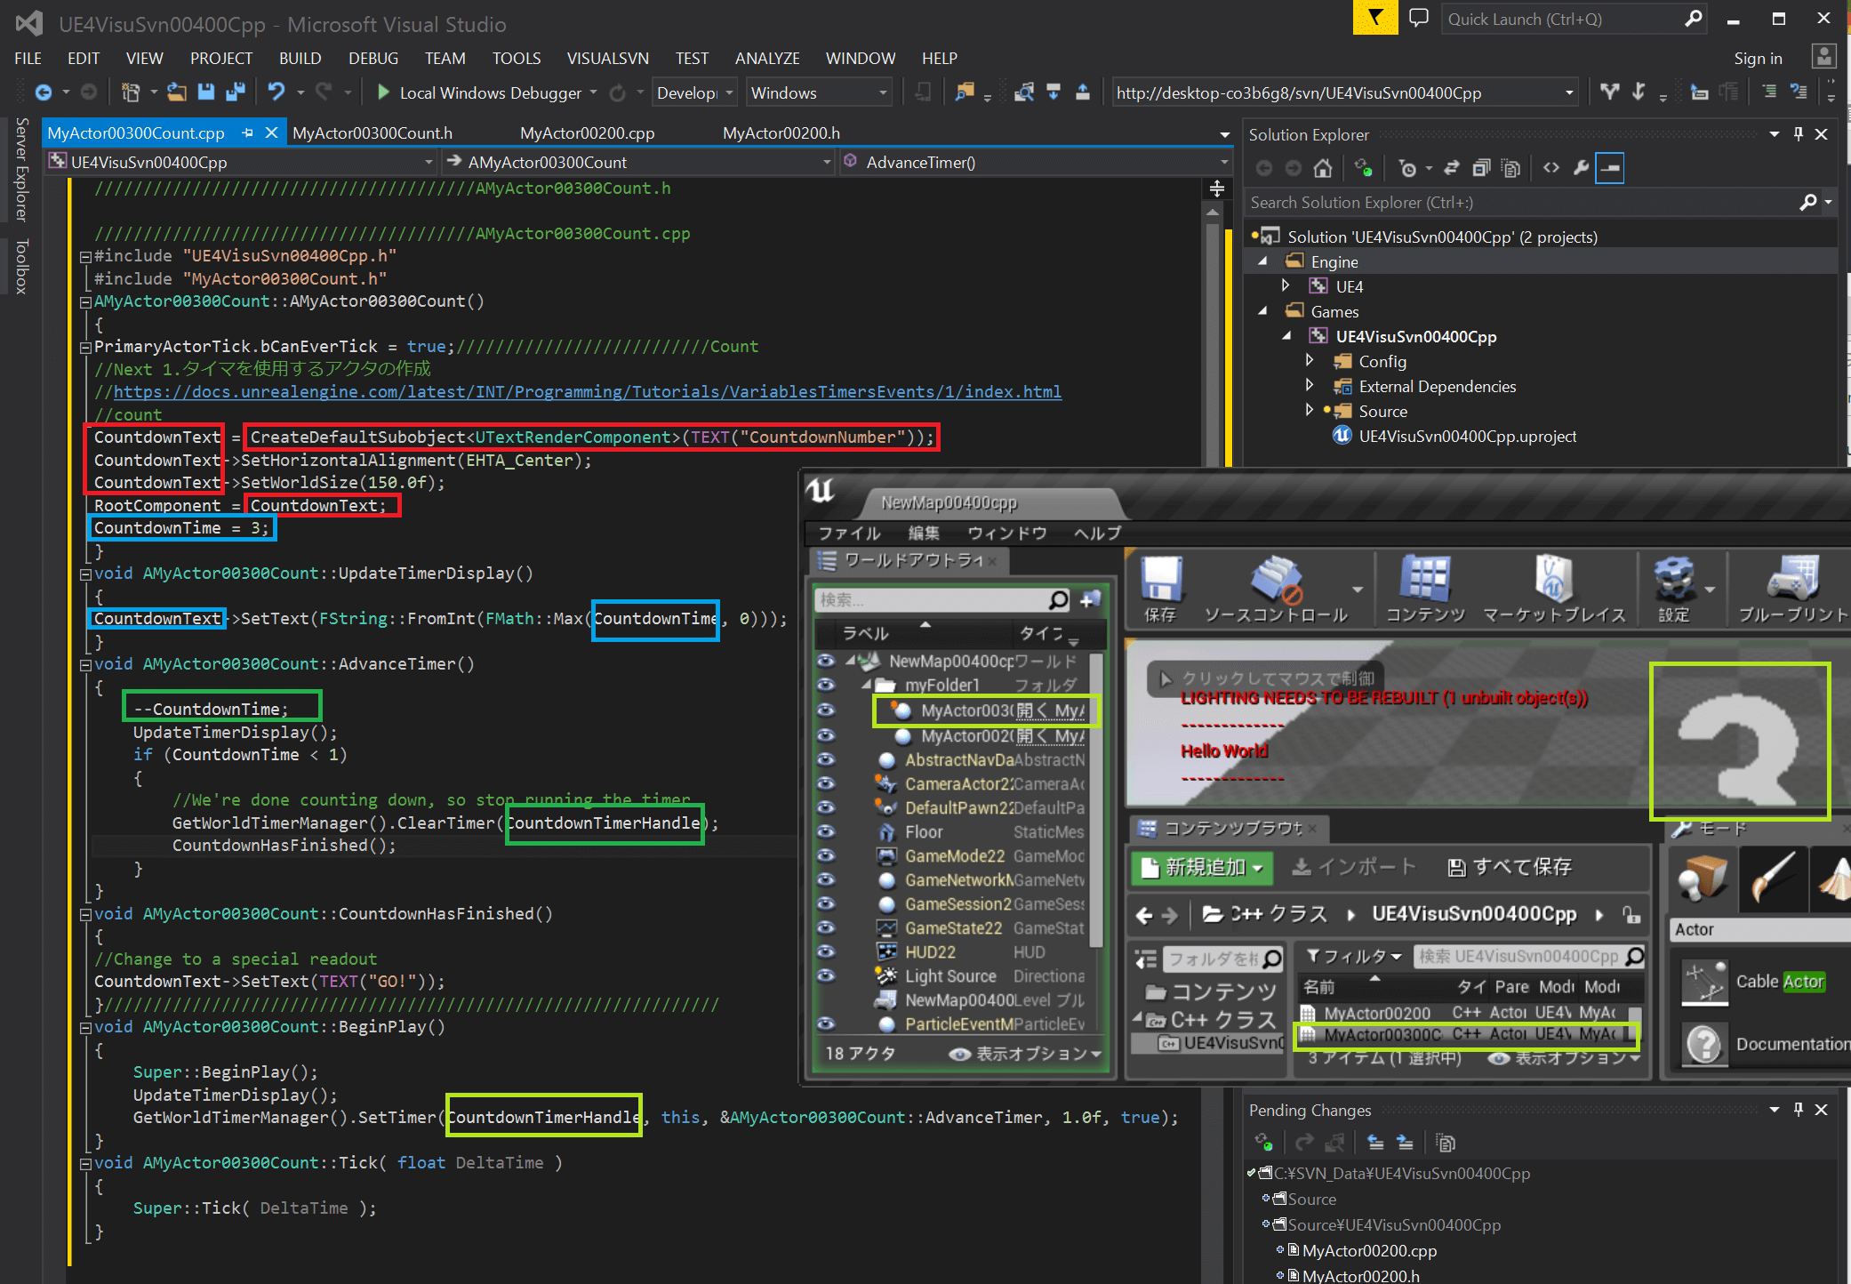Click the インポート button
The height and width of the screenshot is (1284, 1851).
click(x=1354, y=867)
